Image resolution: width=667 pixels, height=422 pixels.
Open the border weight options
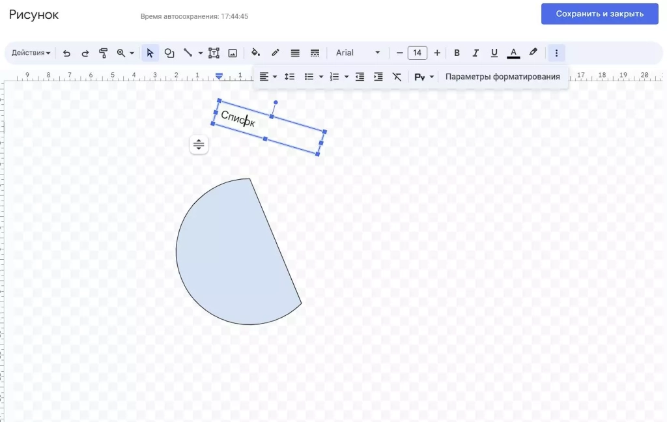tap(295, 53)
